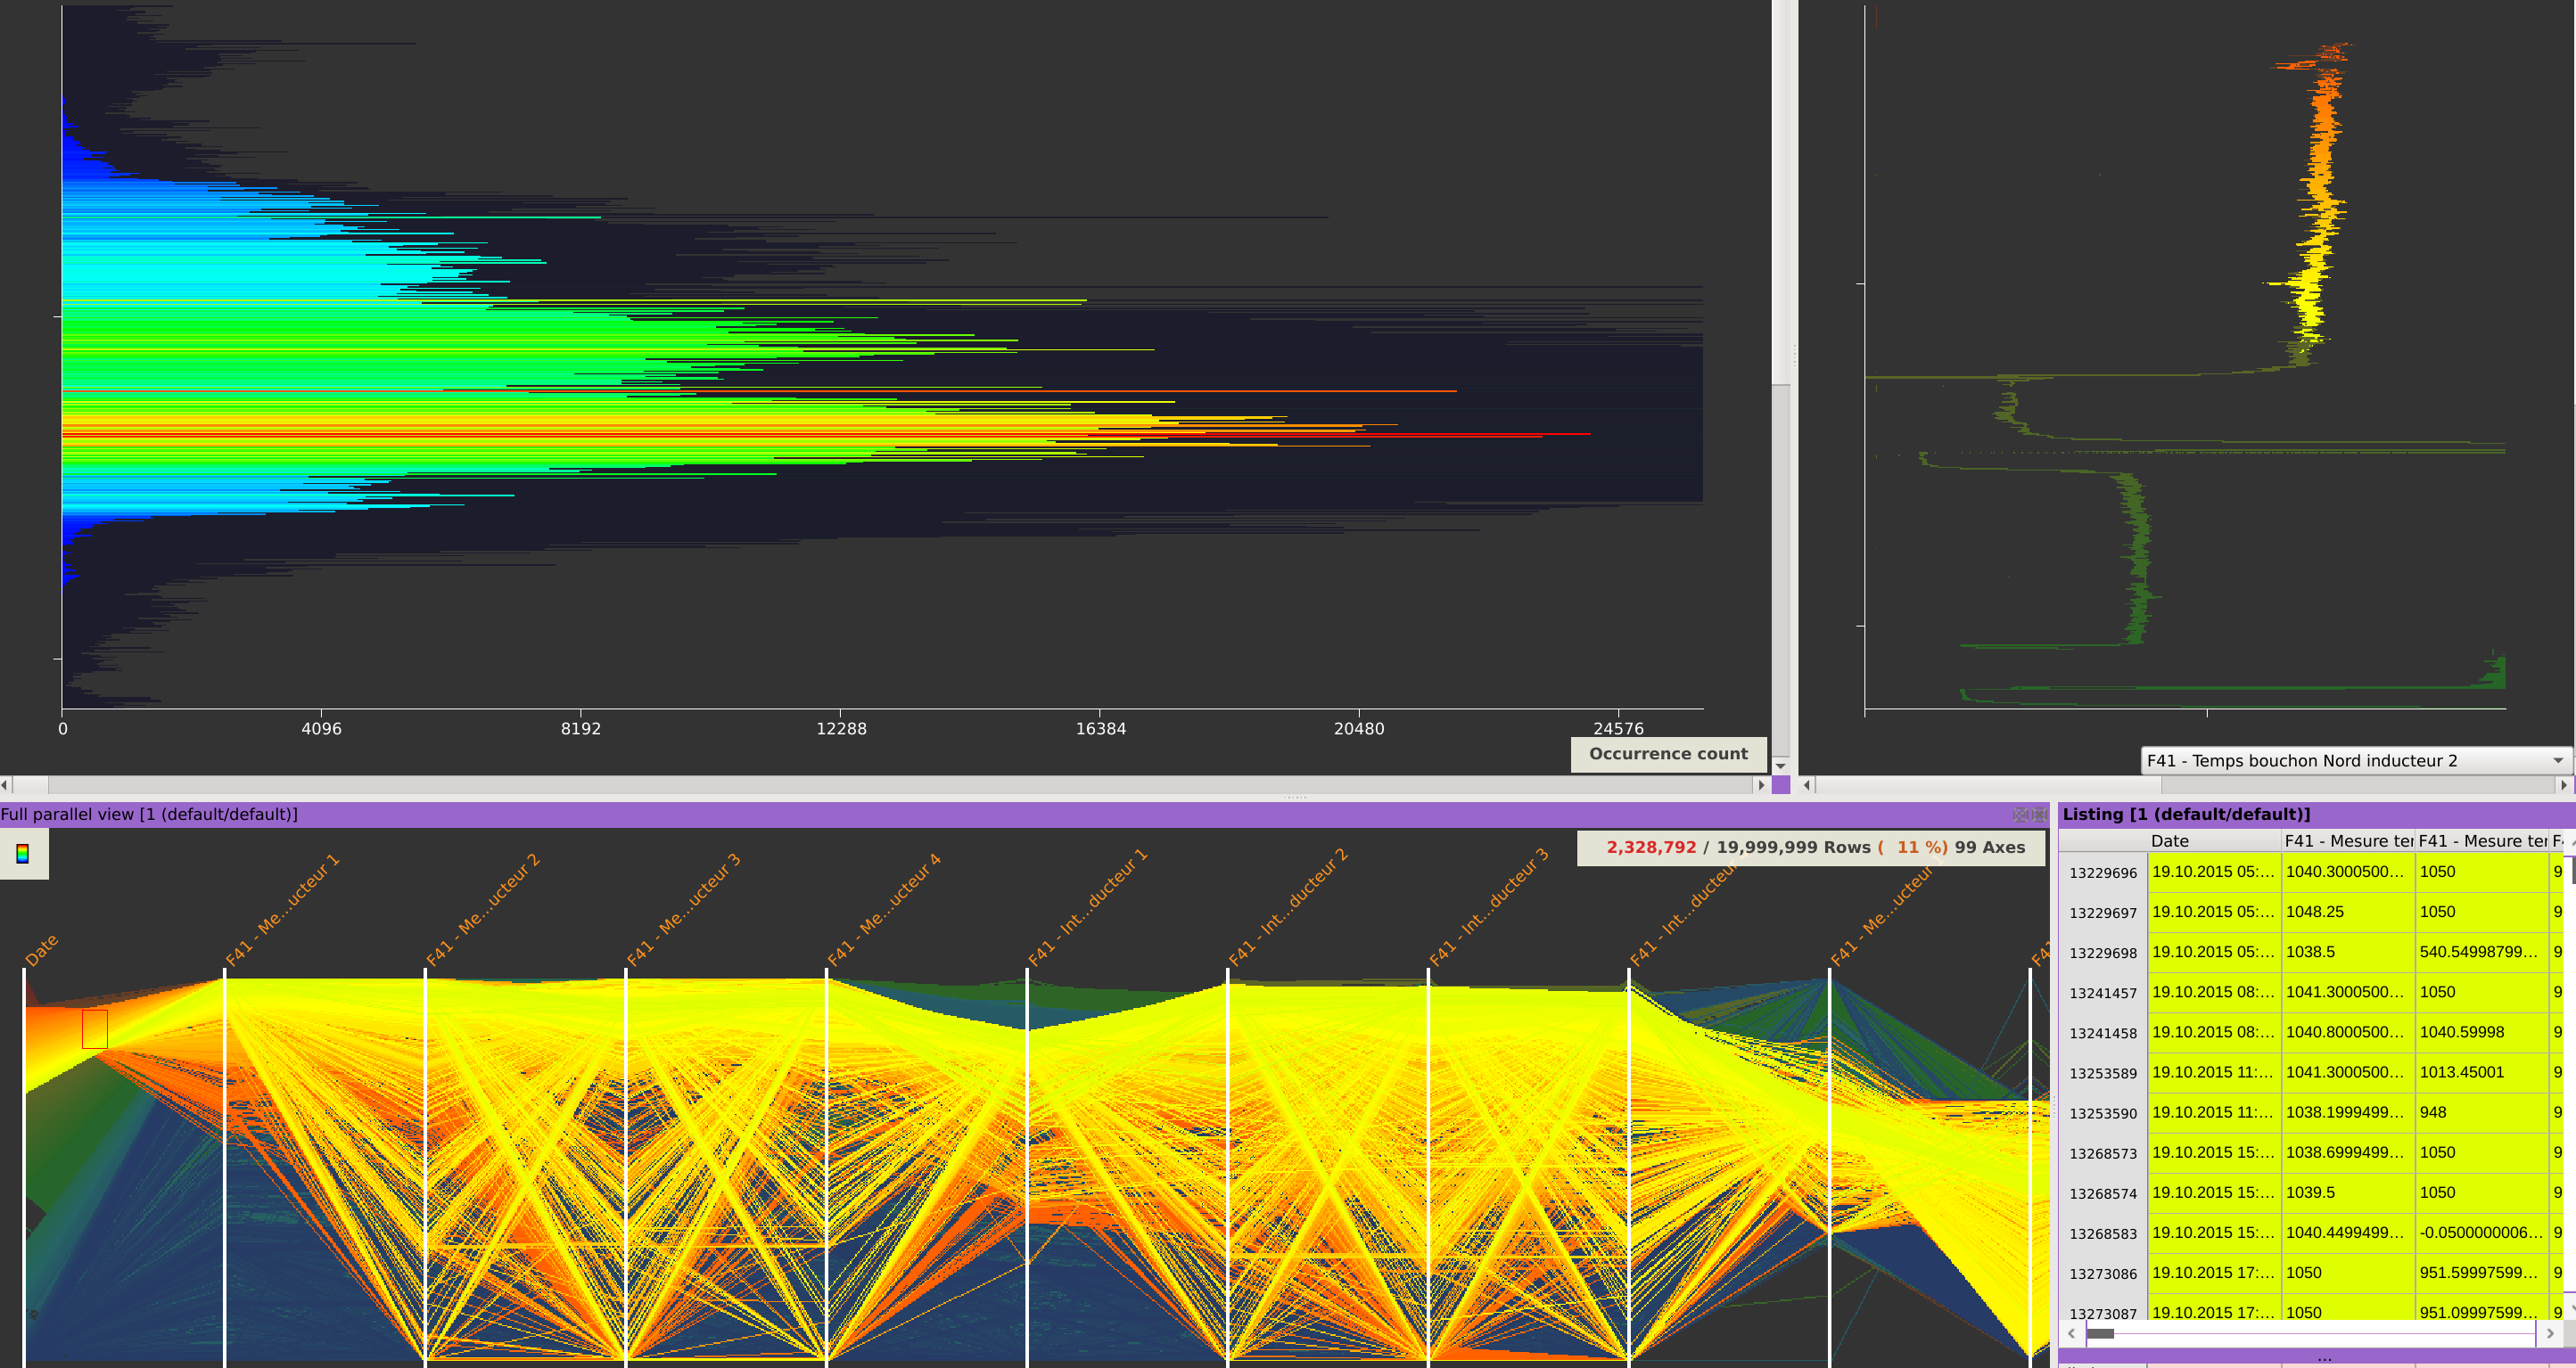Screen dimensions: 2576x1368
Task: Click the scatter view right scroll arrow
Action: point(2563,785)
